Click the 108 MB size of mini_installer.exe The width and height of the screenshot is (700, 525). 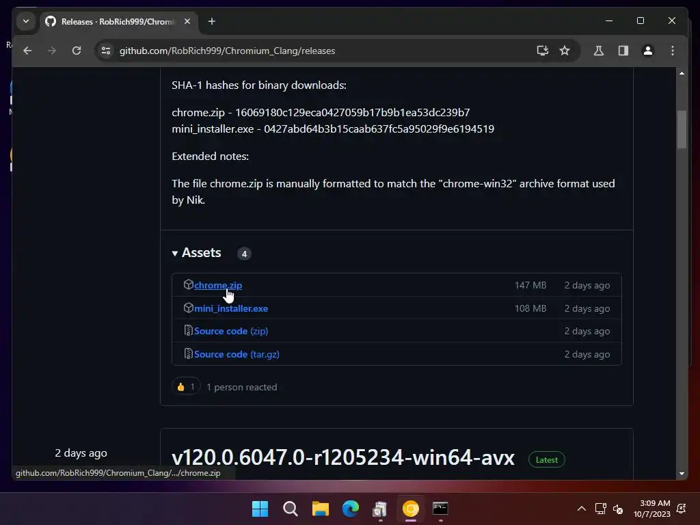point(530,308)
